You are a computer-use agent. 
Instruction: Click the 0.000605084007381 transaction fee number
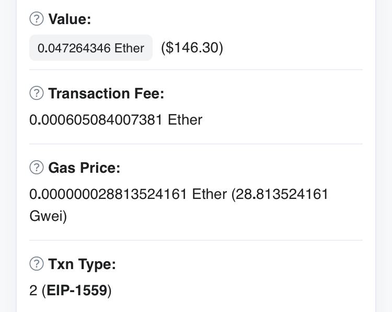click(96, 120)
